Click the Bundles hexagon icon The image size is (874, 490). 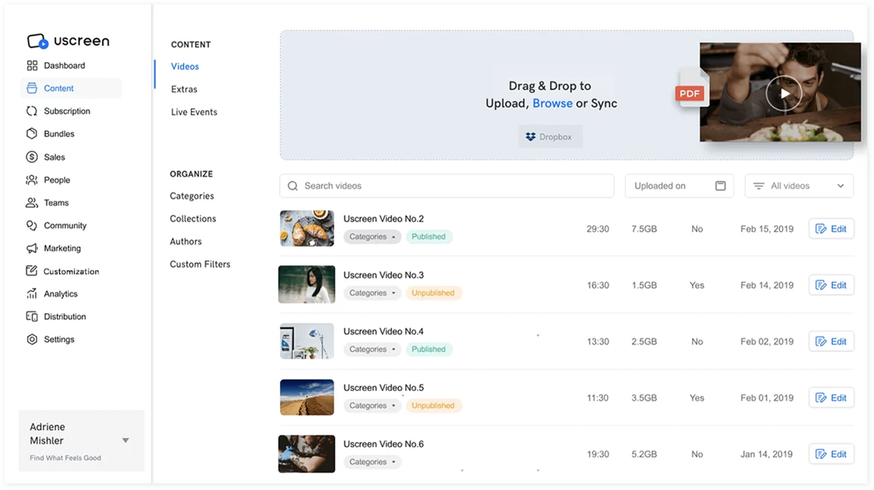[x=32, y=133]
